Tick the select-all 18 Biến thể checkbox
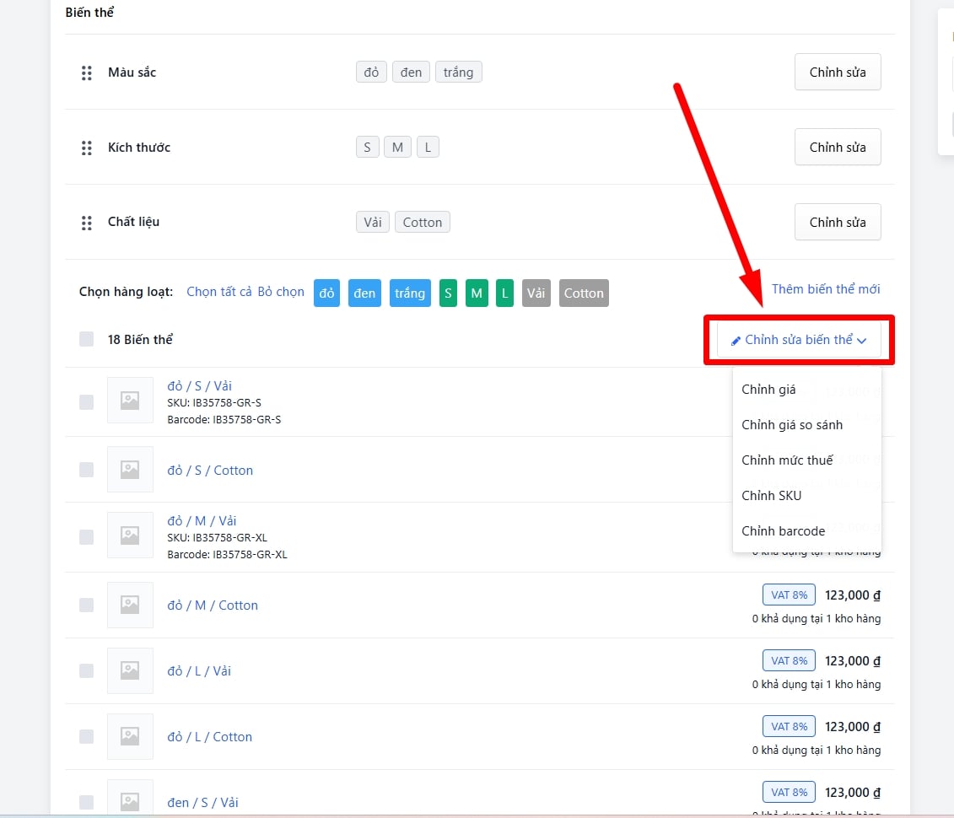This screenshot has width=954, height=818. [86, 339]
